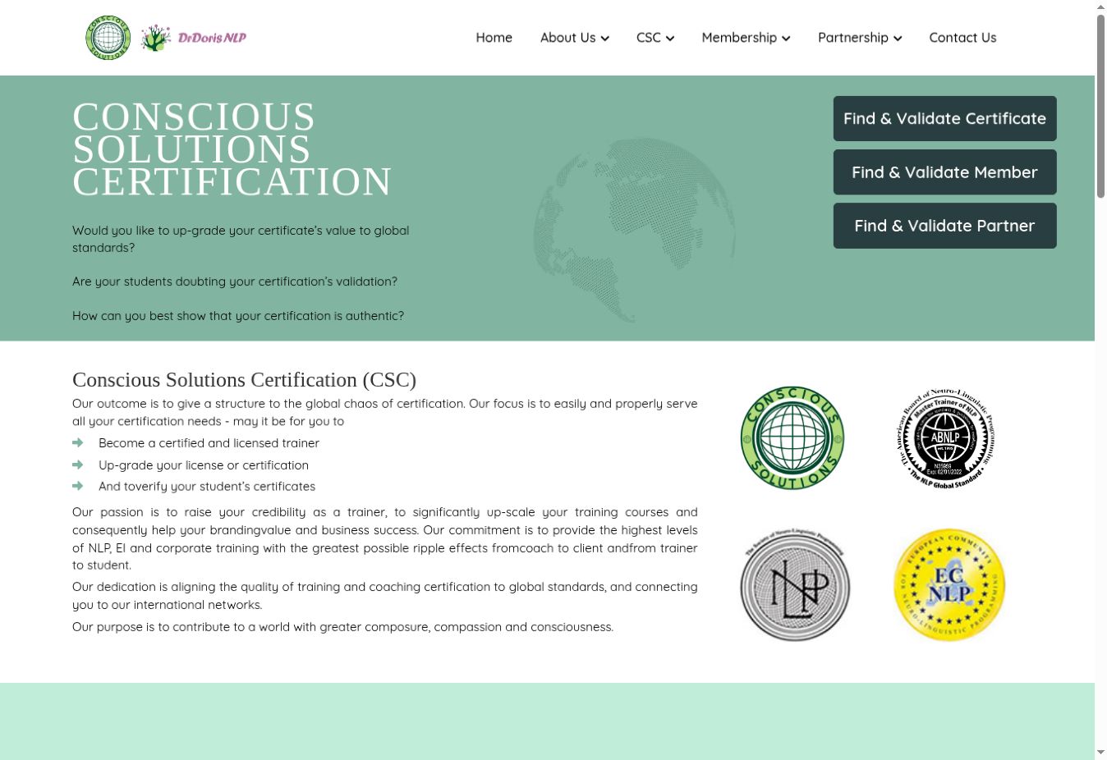Click the scrollbar up arrow

click(1100, 7)
